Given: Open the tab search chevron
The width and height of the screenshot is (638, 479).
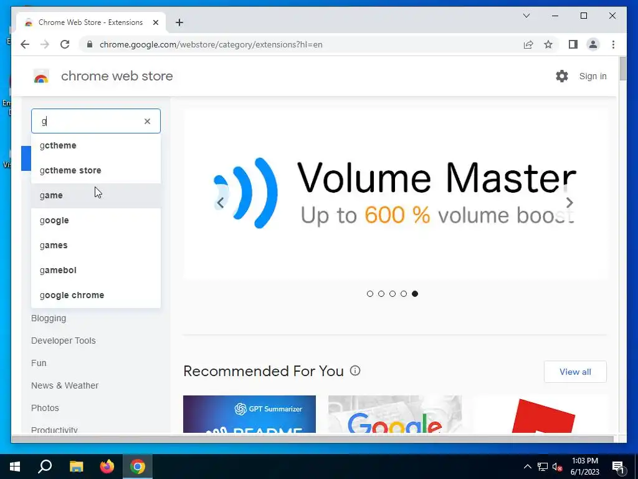Looking at the screenshot, I should [526, 16].
